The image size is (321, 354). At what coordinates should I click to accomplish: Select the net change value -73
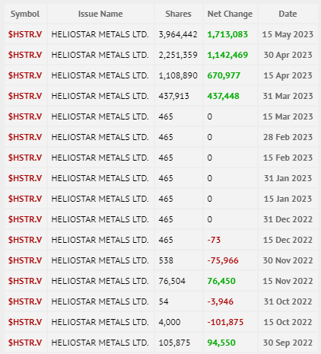click(x=214, y=240)
